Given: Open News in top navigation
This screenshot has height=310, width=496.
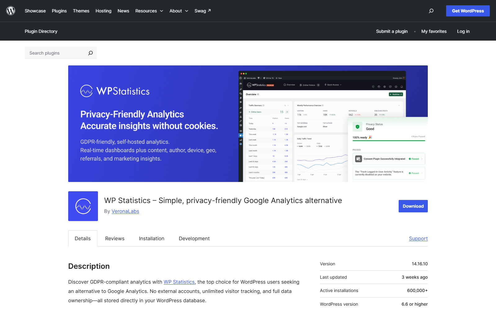Looking at the screenshot, I should click(x=123, y=11).
